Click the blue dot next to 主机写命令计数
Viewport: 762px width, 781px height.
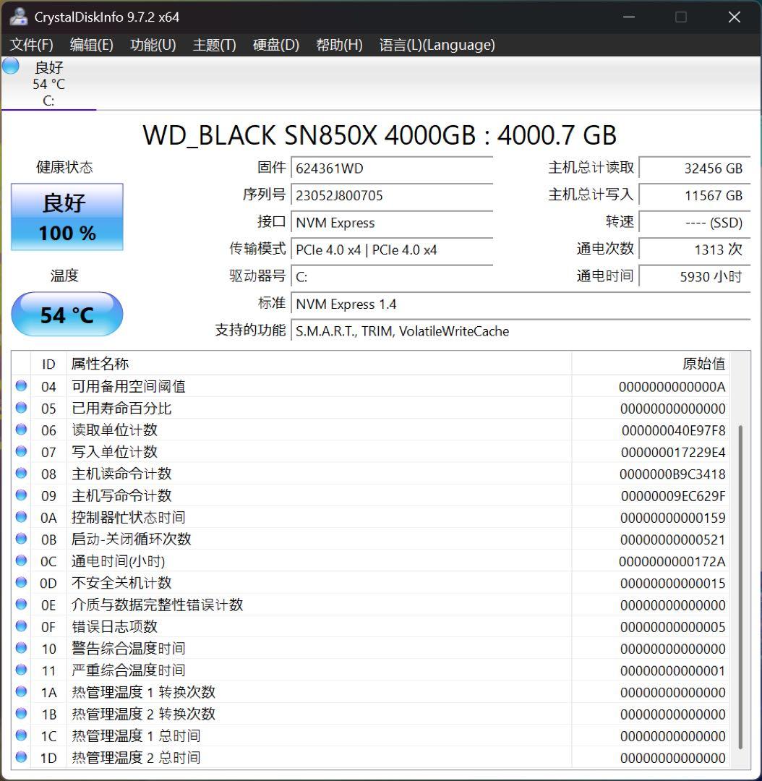click(21, 495)
